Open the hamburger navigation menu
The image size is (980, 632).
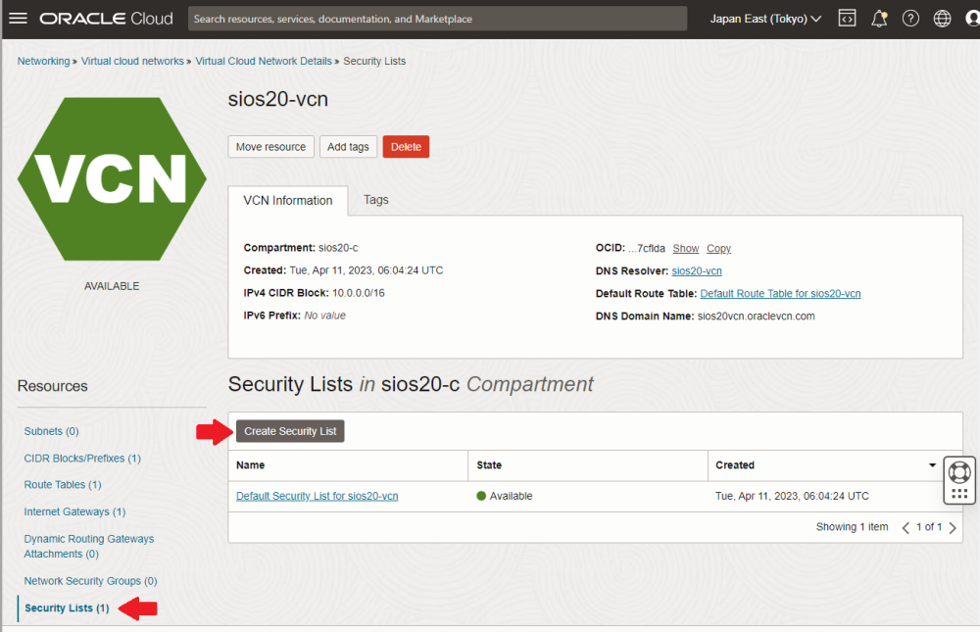(18, 19)
